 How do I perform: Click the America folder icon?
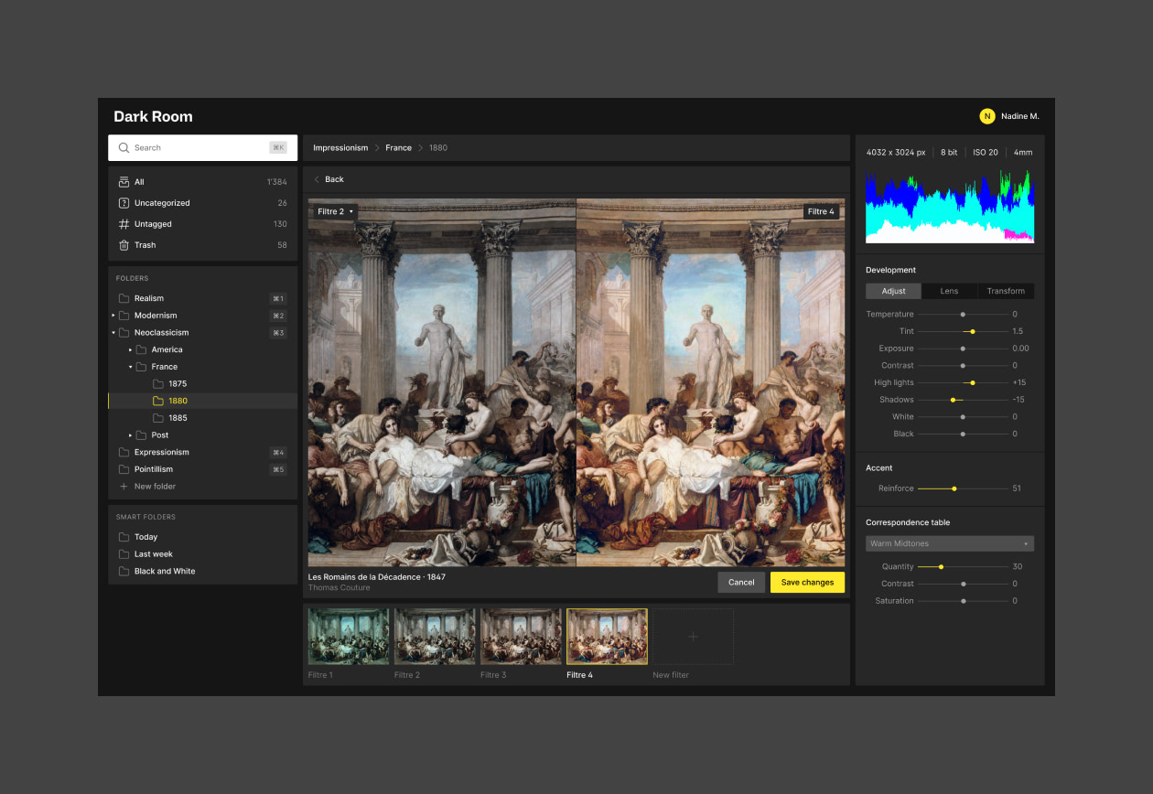[x=141, y=349]
